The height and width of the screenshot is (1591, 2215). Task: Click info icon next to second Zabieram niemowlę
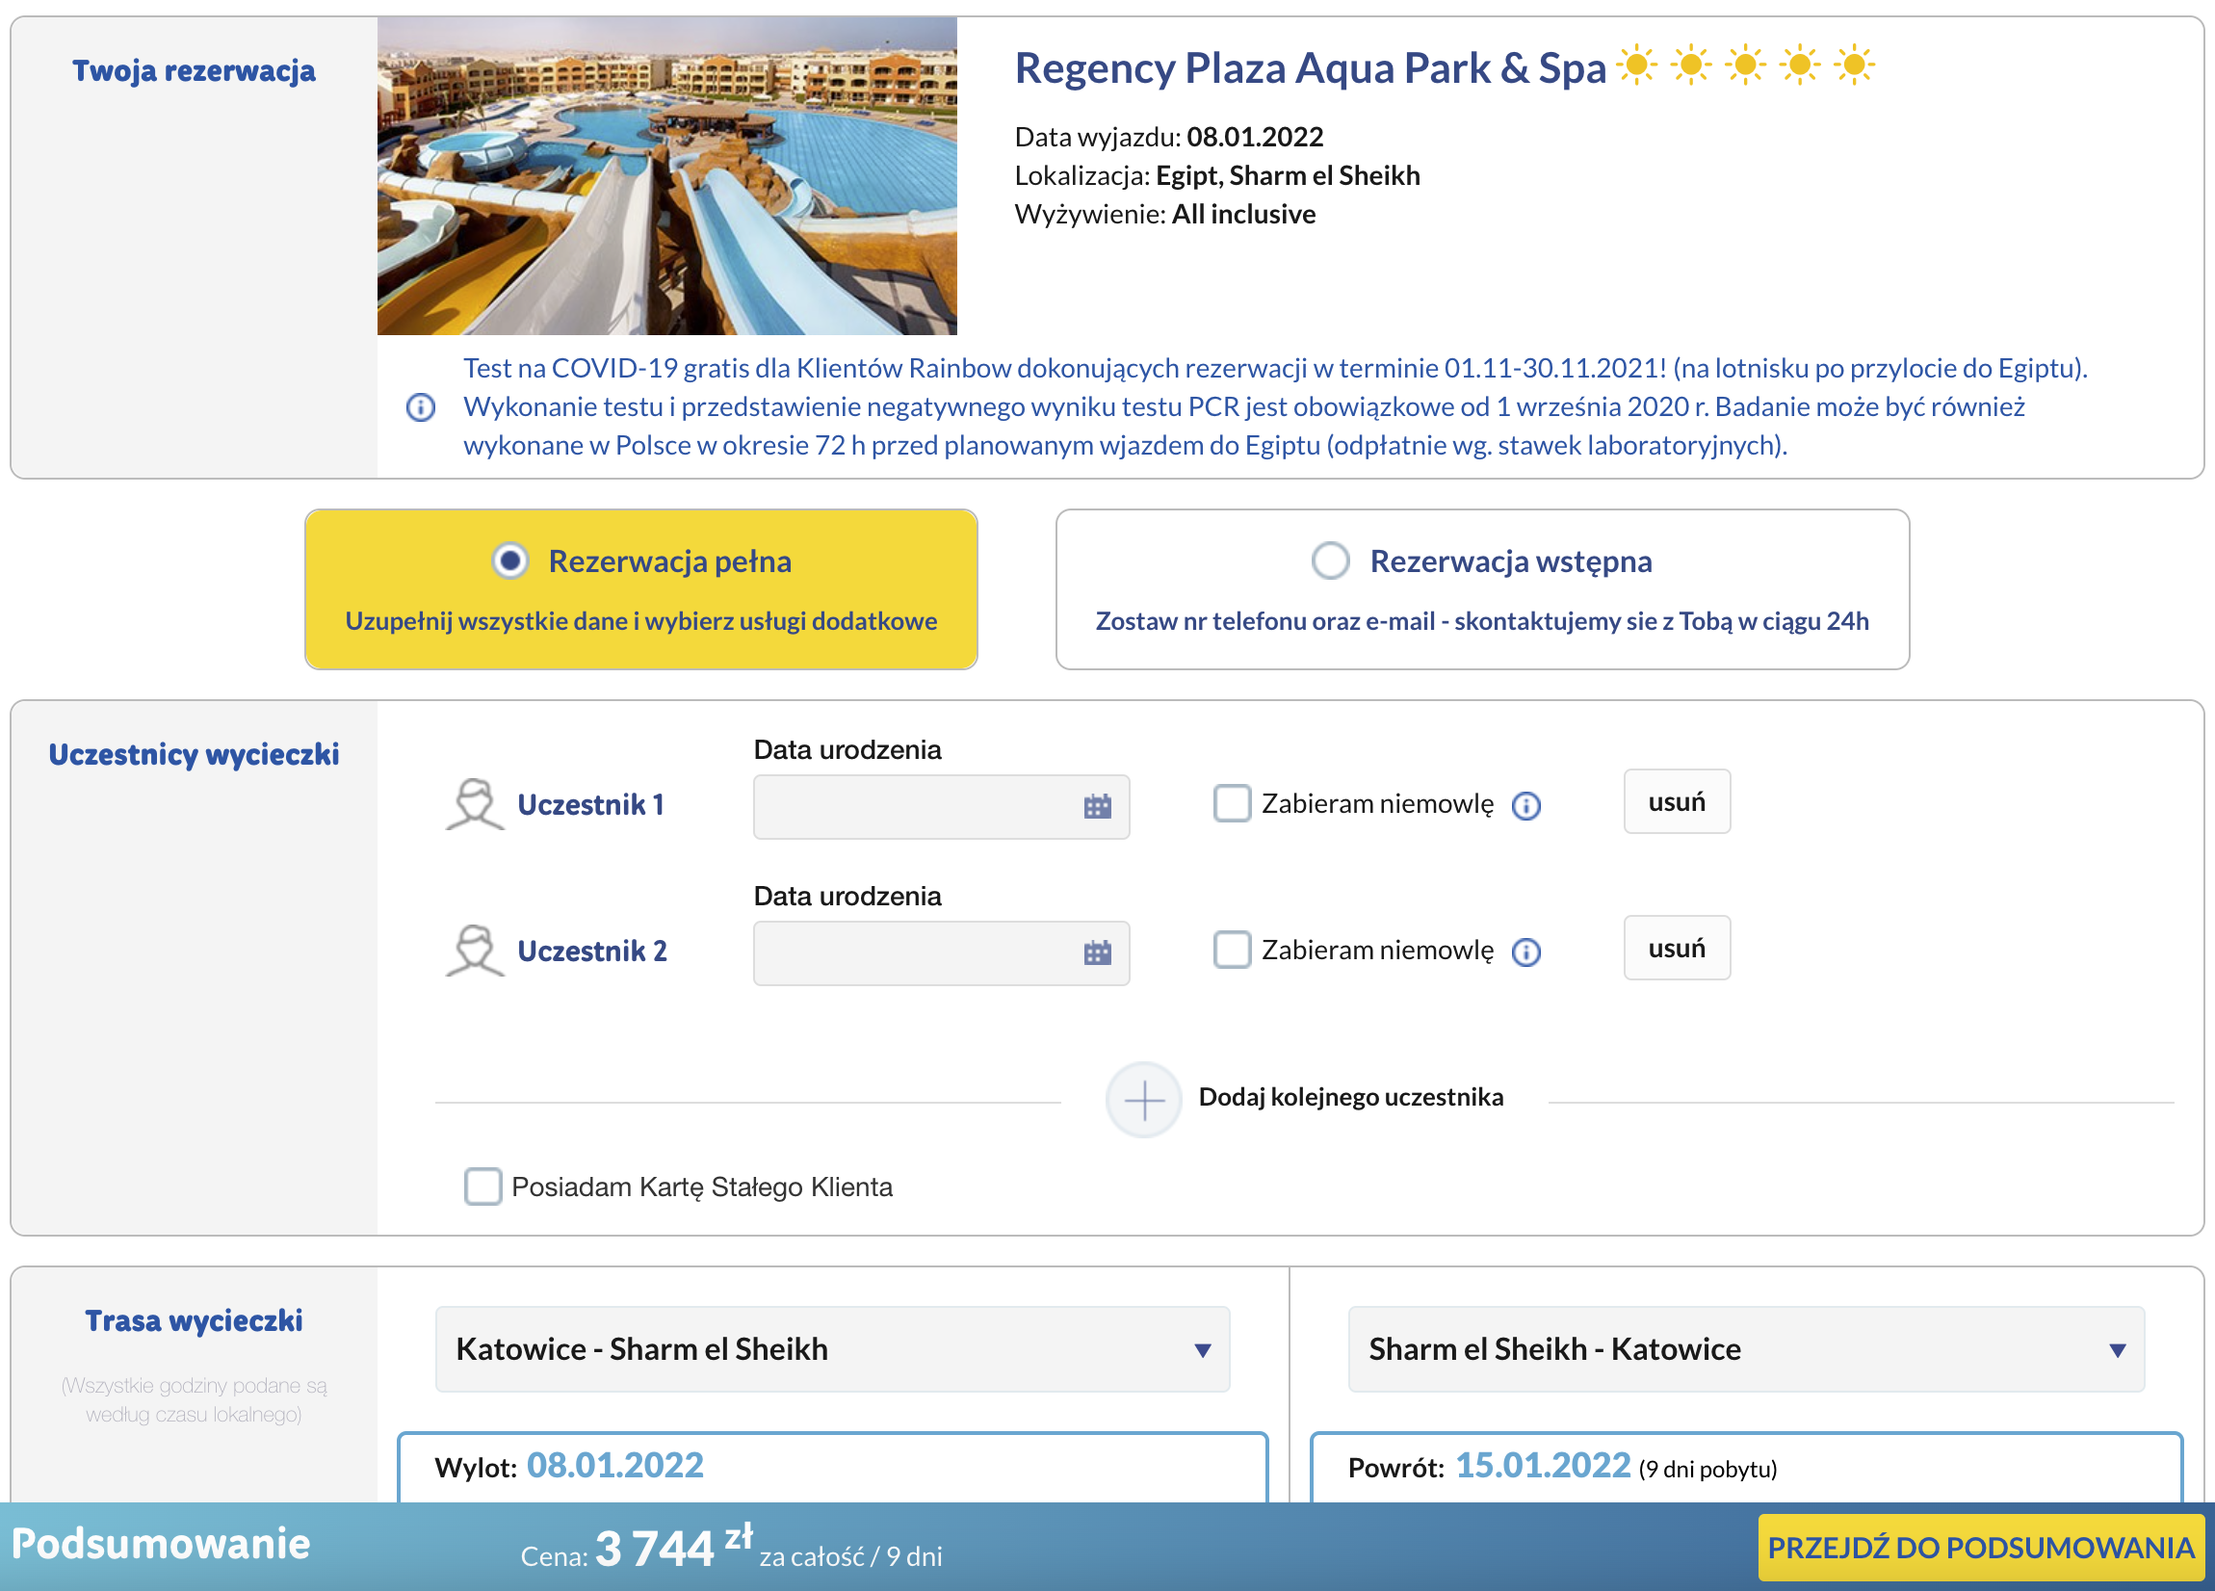click(1525, 952)
